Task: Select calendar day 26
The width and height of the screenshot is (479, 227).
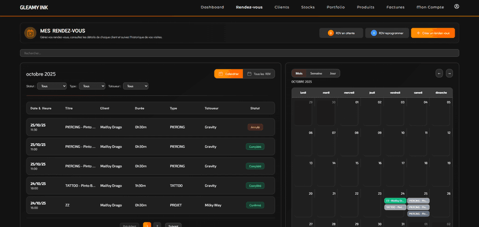Action: [441, 204]
